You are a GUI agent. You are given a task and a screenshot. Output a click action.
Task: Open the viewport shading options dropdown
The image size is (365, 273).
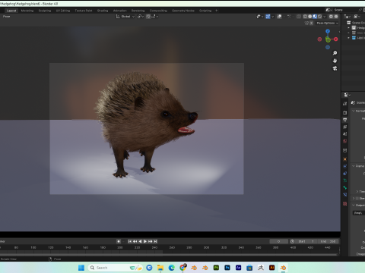tap(325, 17)
